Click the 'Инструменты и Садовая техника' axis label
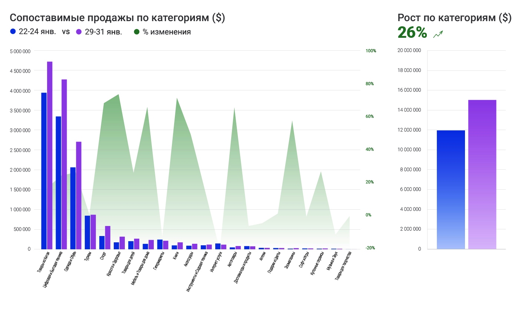525x309 pixels. click(197, 271)
